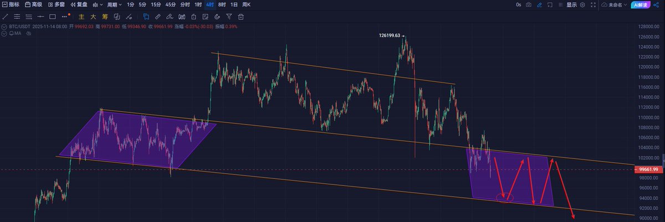Collapse the MA indicator row chevron
Image resolution: width=665 pixels, height=222 pixels.
click(x=4, y=33)
